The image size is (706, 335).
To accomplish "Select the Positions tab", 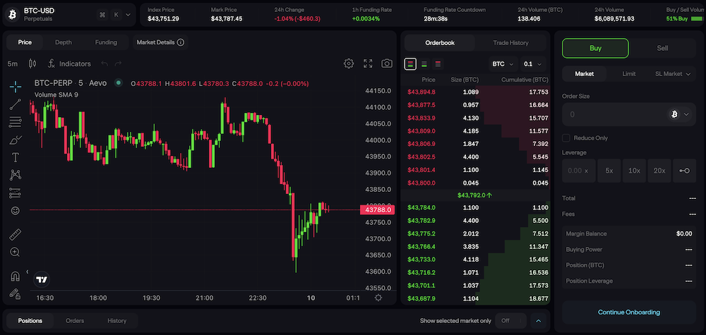I will (x=30, y=321).
